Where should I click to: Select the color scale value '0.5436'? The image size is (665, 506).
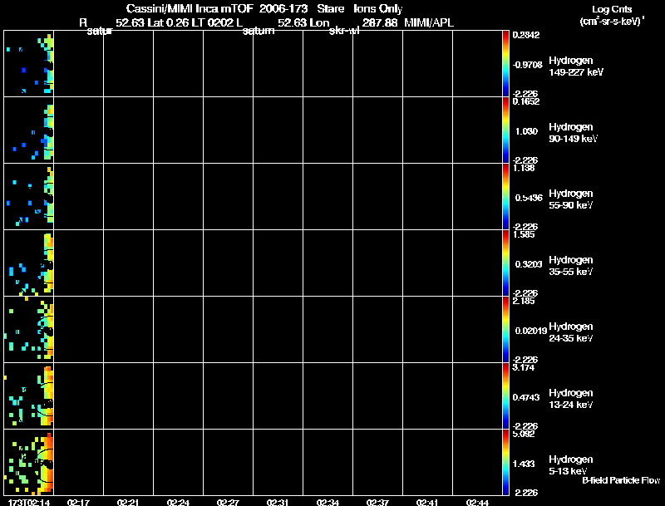tap(529, 198)
